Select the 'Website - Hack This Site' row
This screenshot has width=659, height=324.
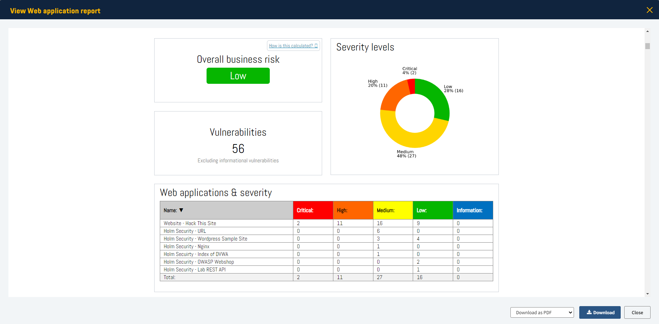pos(190,223)
